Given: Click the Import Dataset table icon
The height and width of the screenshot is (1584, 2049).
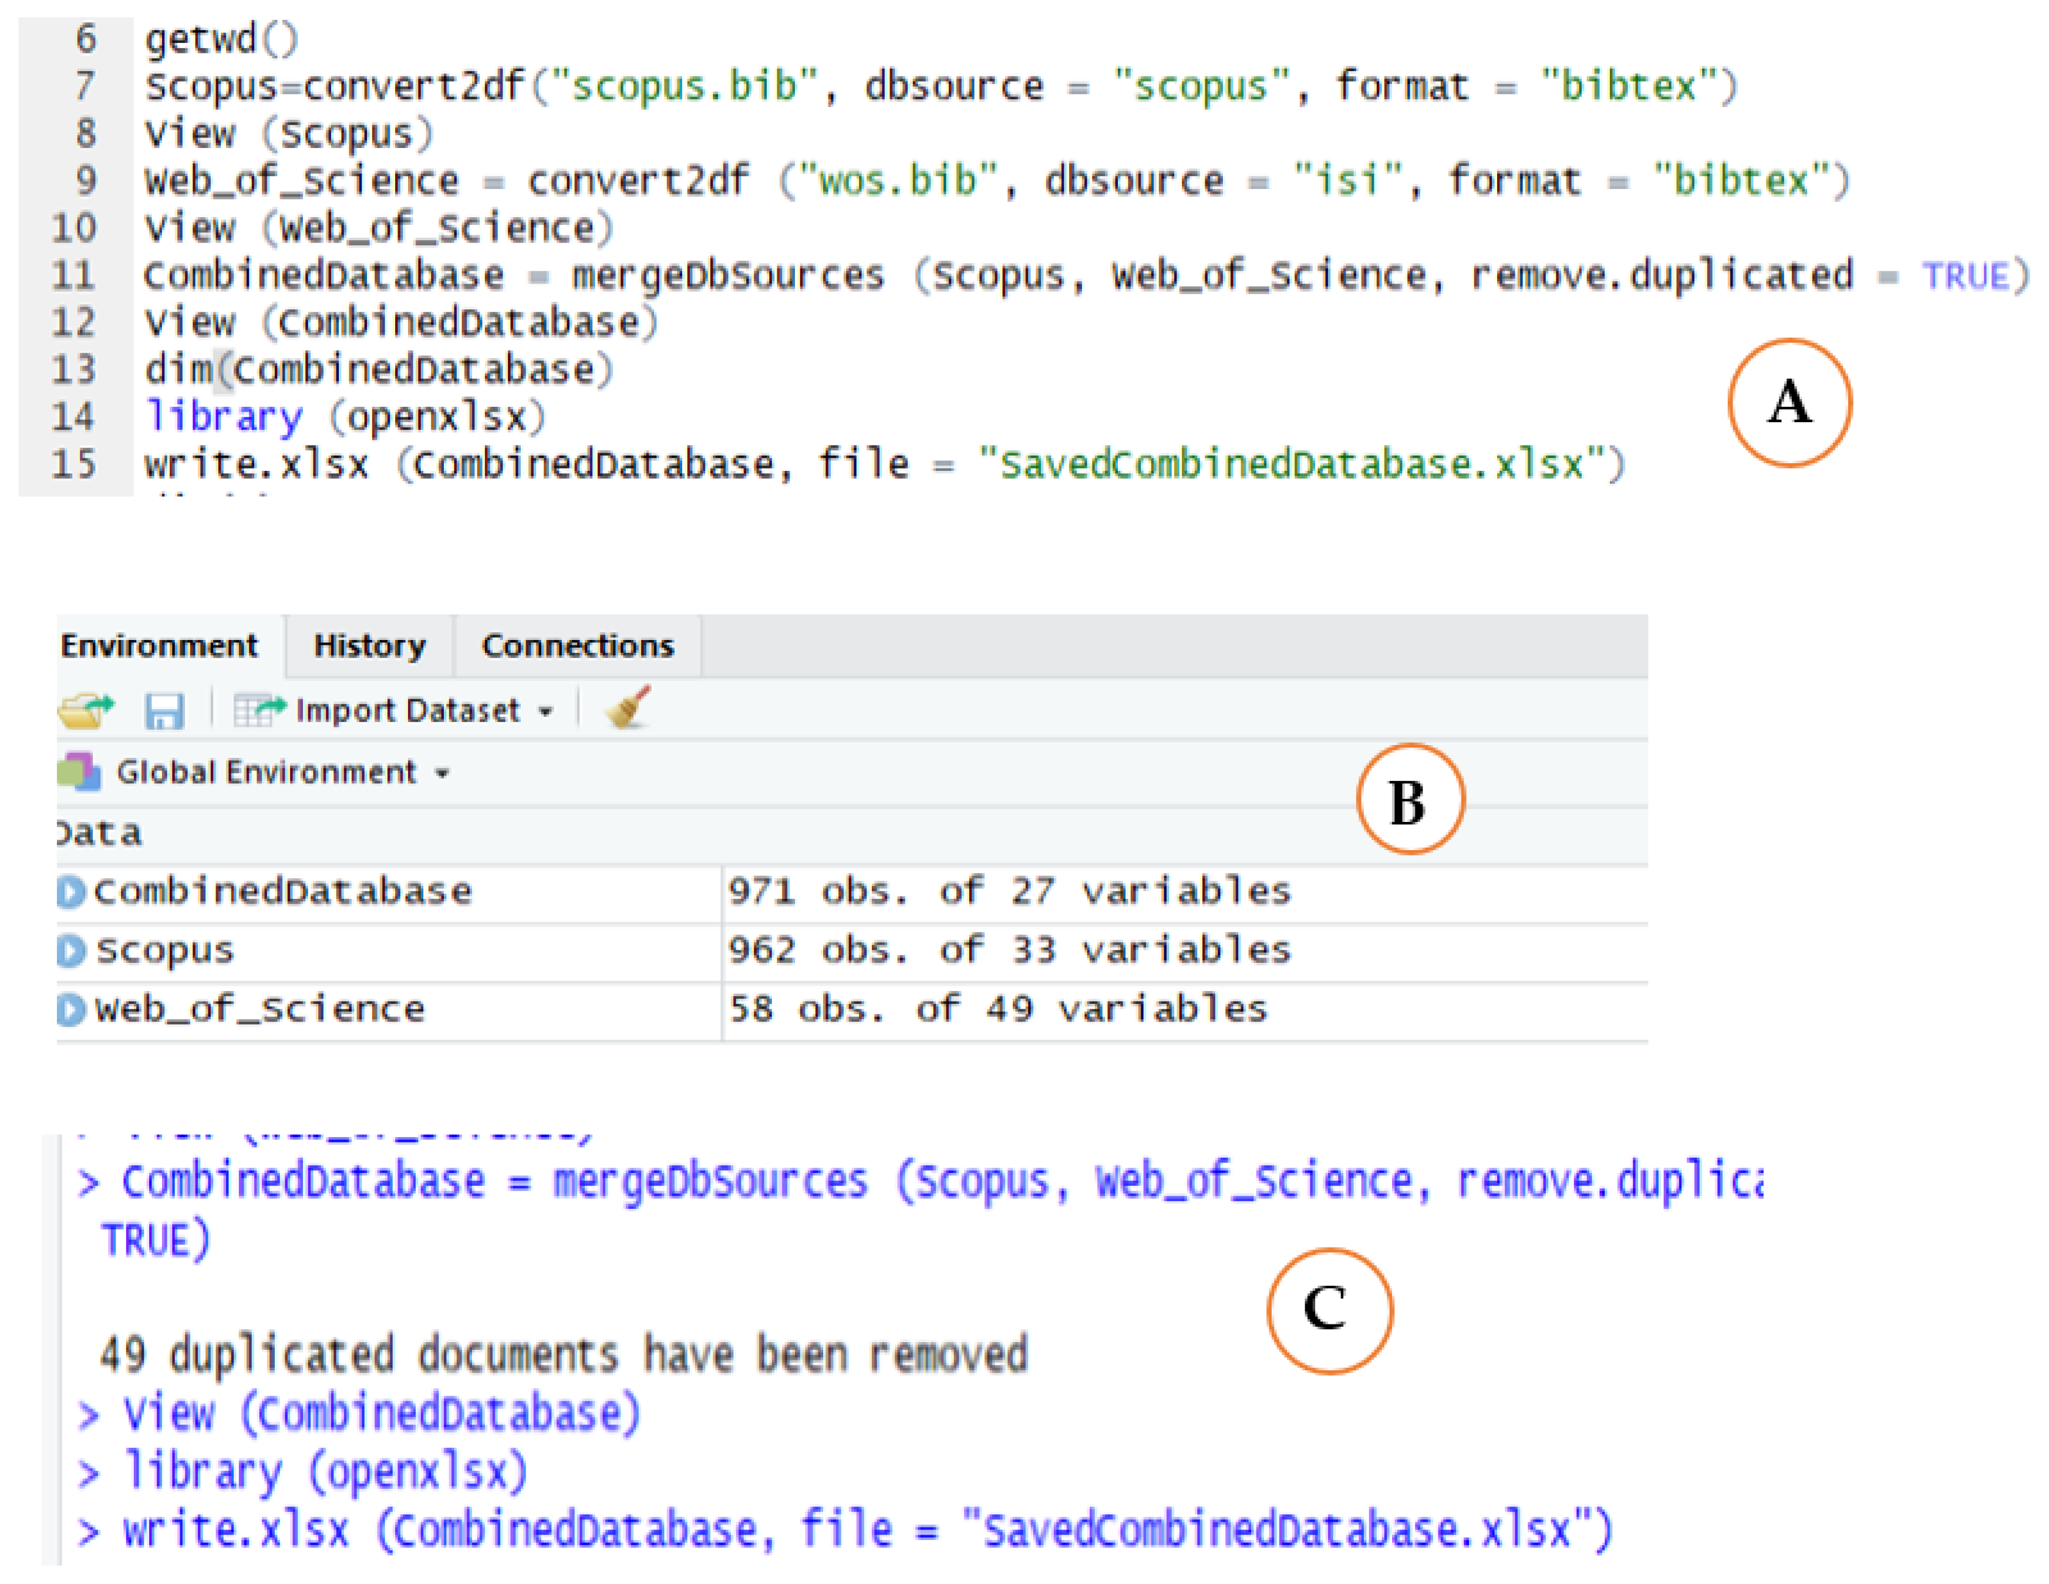Looking at the screenshot, I should point(257,710).
